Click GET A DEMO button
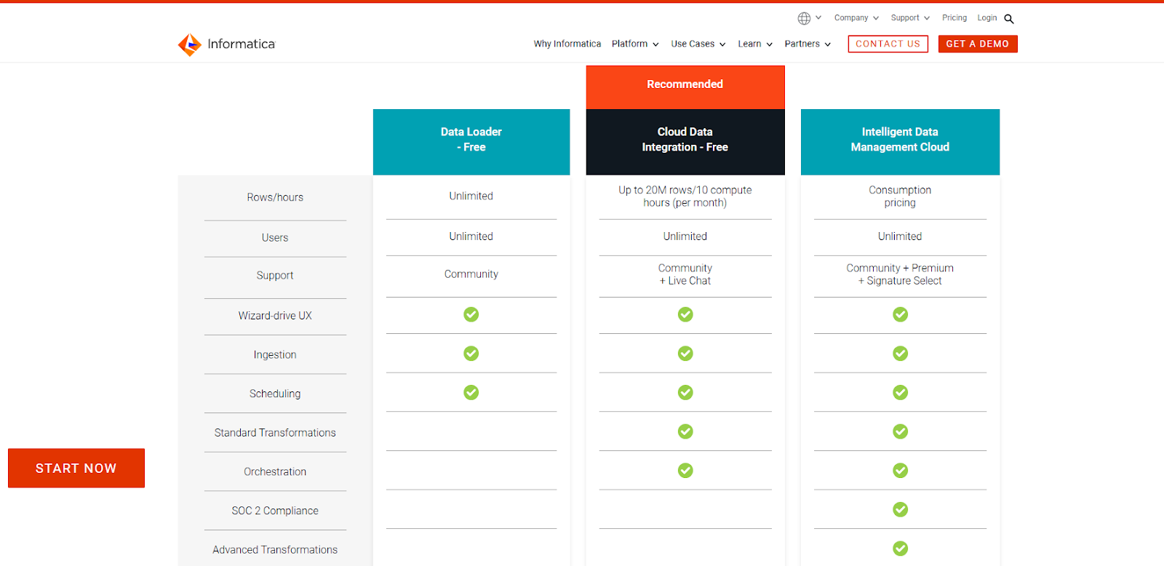 (x=978, y=44)
